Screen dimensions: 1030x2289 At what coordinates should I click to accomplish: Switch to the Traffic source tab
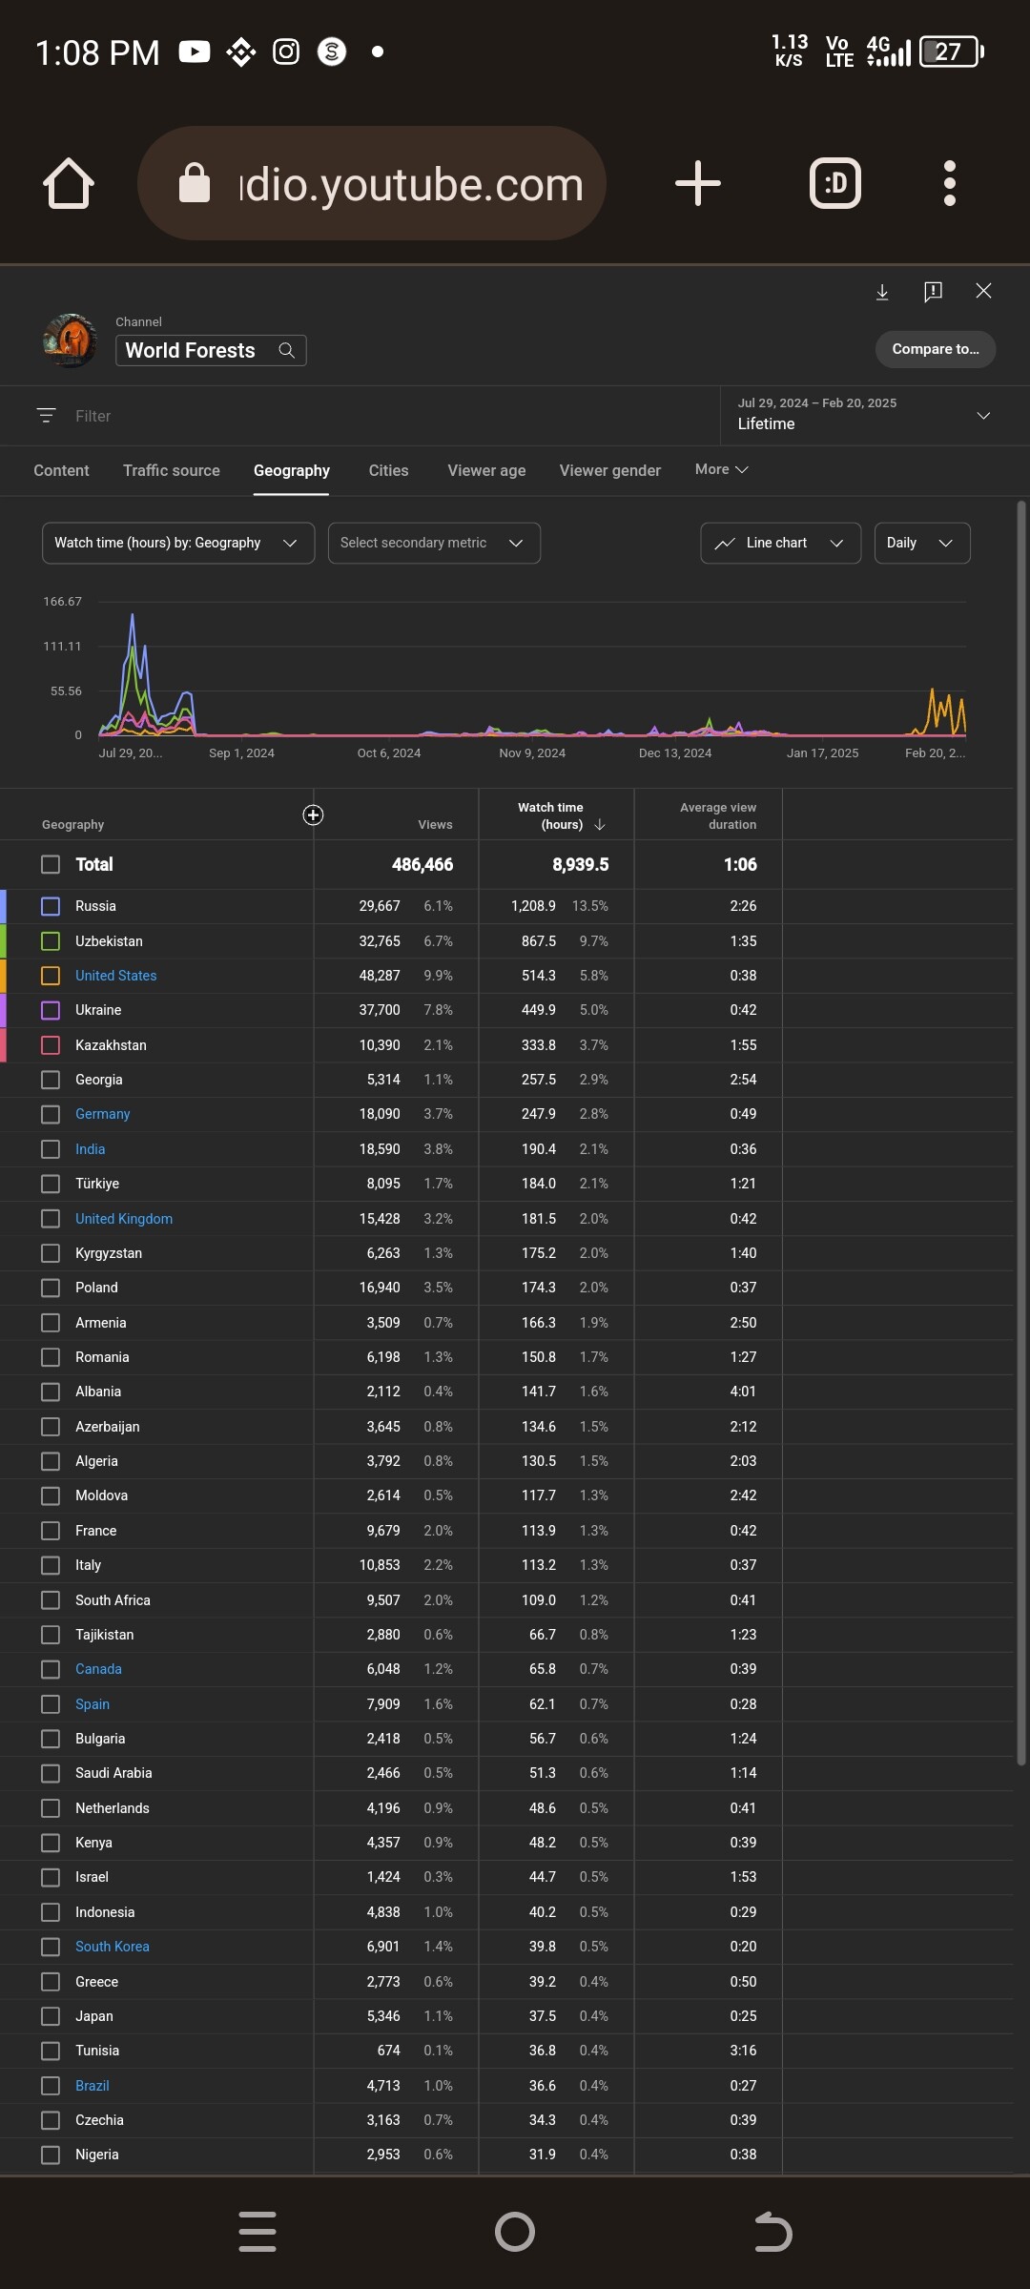(x=172, y=470)
